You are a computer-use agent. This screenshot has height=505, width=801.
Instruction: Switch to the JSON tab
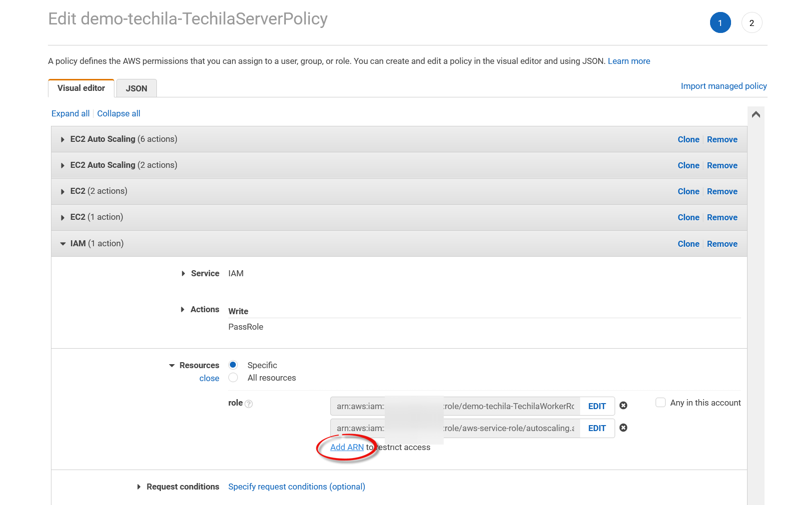(x=136, y=88)
